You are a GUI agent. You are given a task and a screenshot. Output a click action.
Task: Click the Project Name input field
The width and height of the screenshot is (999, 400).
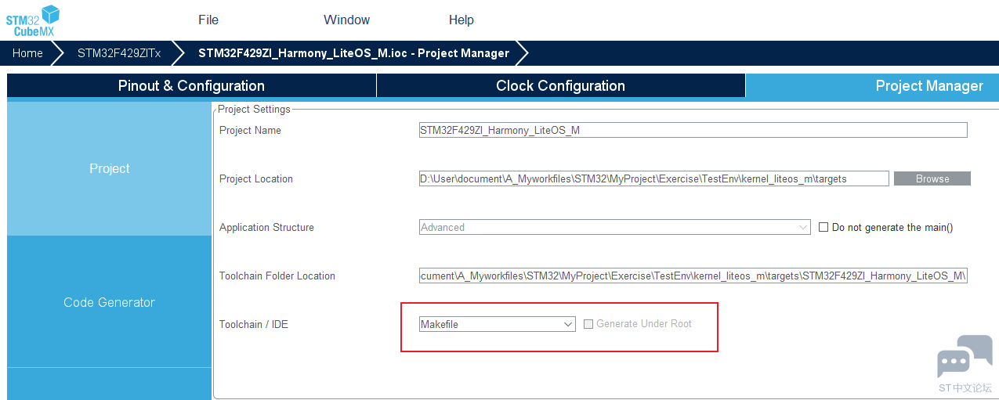(693, 130)
